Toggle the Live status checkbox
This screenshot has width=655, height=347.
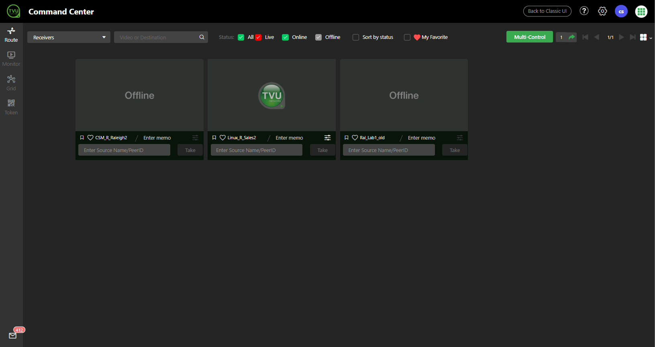[258, 37]
